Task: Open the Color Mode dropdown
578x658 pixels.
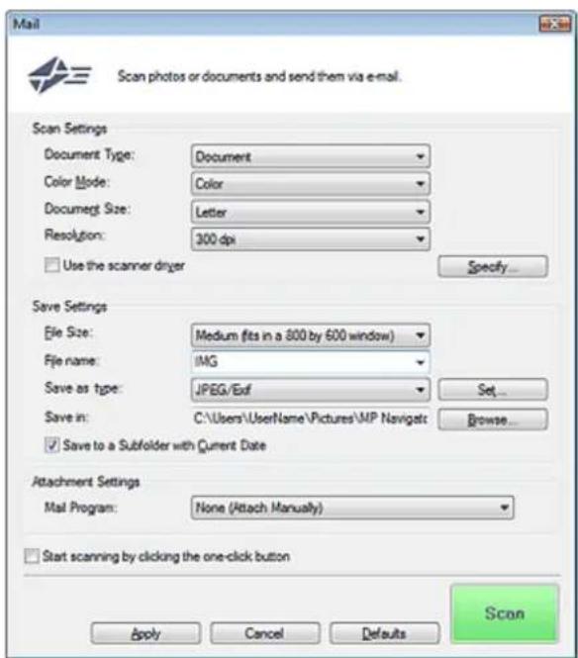Action: 310,184
